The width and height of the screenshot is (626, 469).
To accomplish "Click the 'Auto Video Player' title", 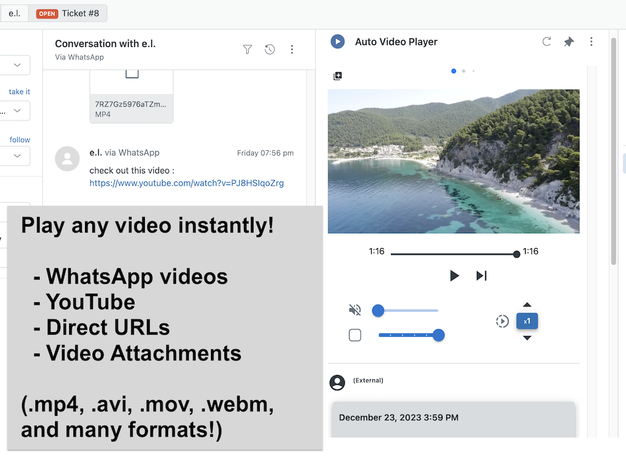I will (x=396, y=42).
